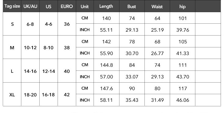This screenshot has width=224, height=113.
Task: Click the US 12-14 cell
Action: (x=48, y=71)
